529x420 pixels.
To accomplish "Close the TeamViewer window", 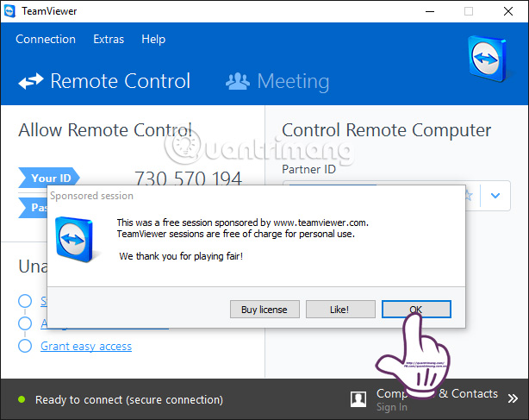I will tap(508, 11).
